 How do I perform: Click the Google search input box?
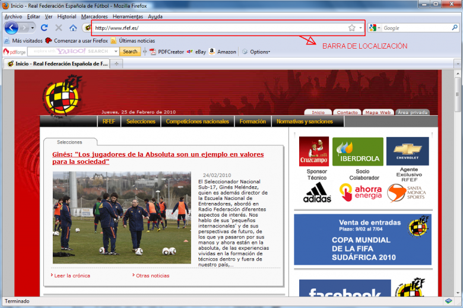pyautogui.click(x=416, y=28)
